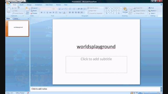
Task: Toggle underline formatting
Action: 47,13
